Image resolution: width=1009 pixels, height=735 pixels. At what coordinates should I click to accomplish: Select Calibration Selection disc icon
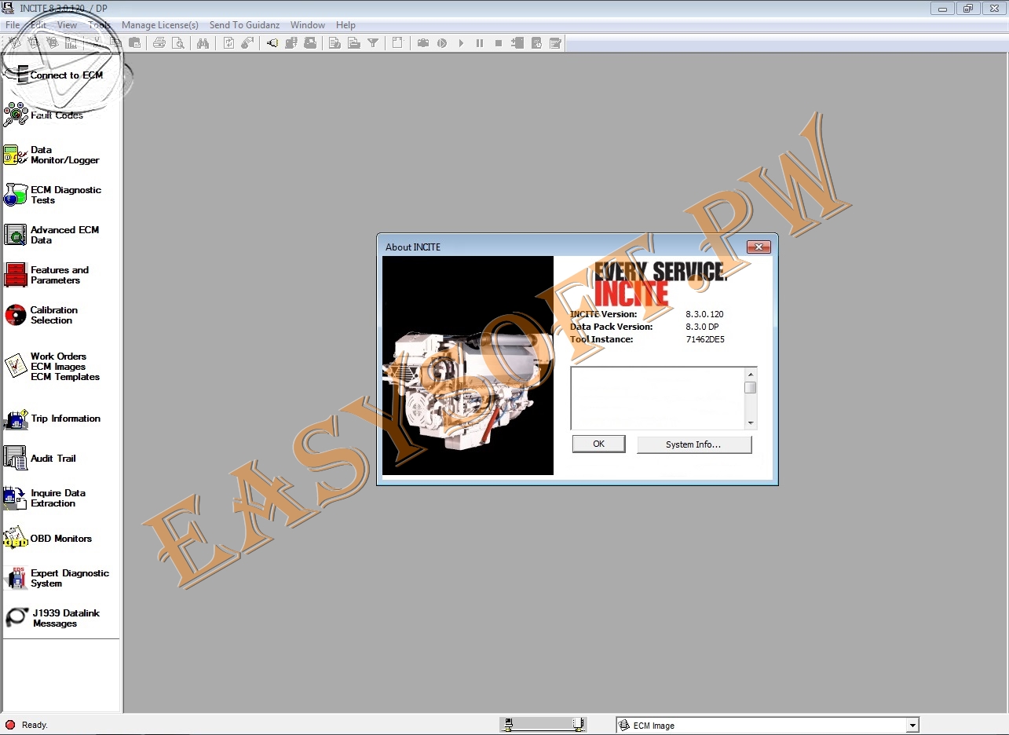tap(16, 315)
